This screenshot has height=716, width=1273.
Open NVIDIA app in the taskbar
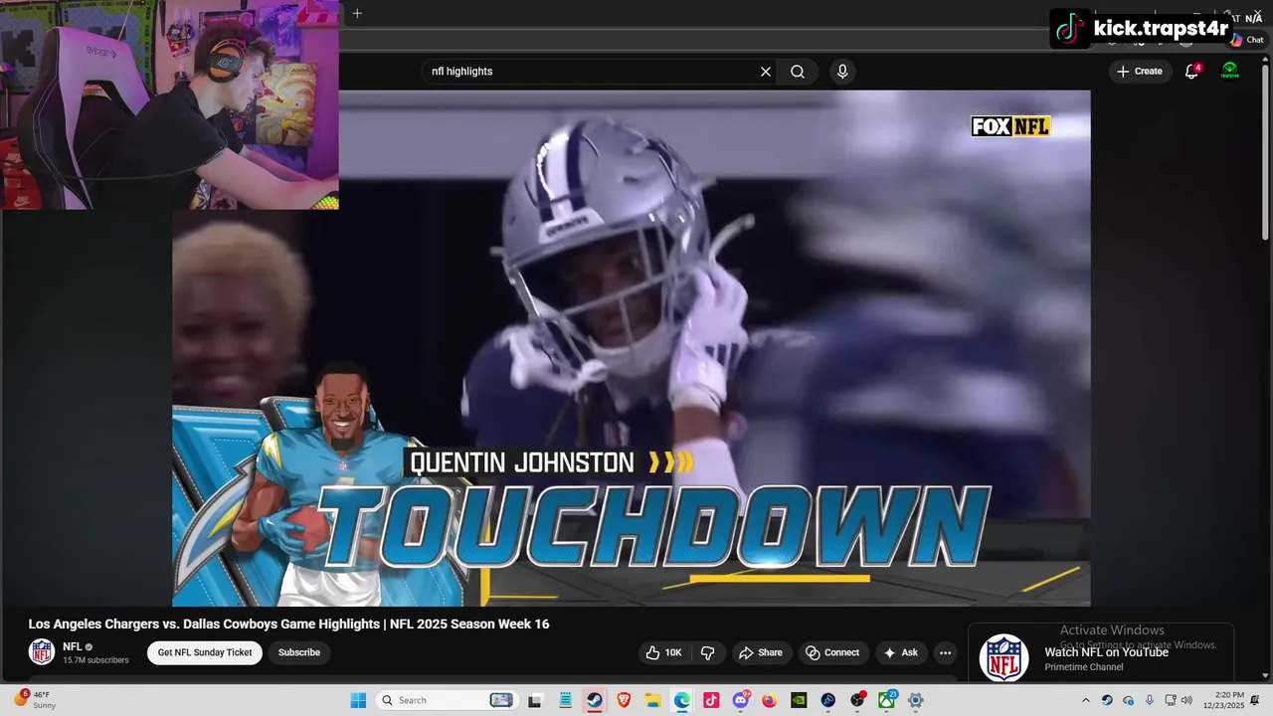(799, 700)
